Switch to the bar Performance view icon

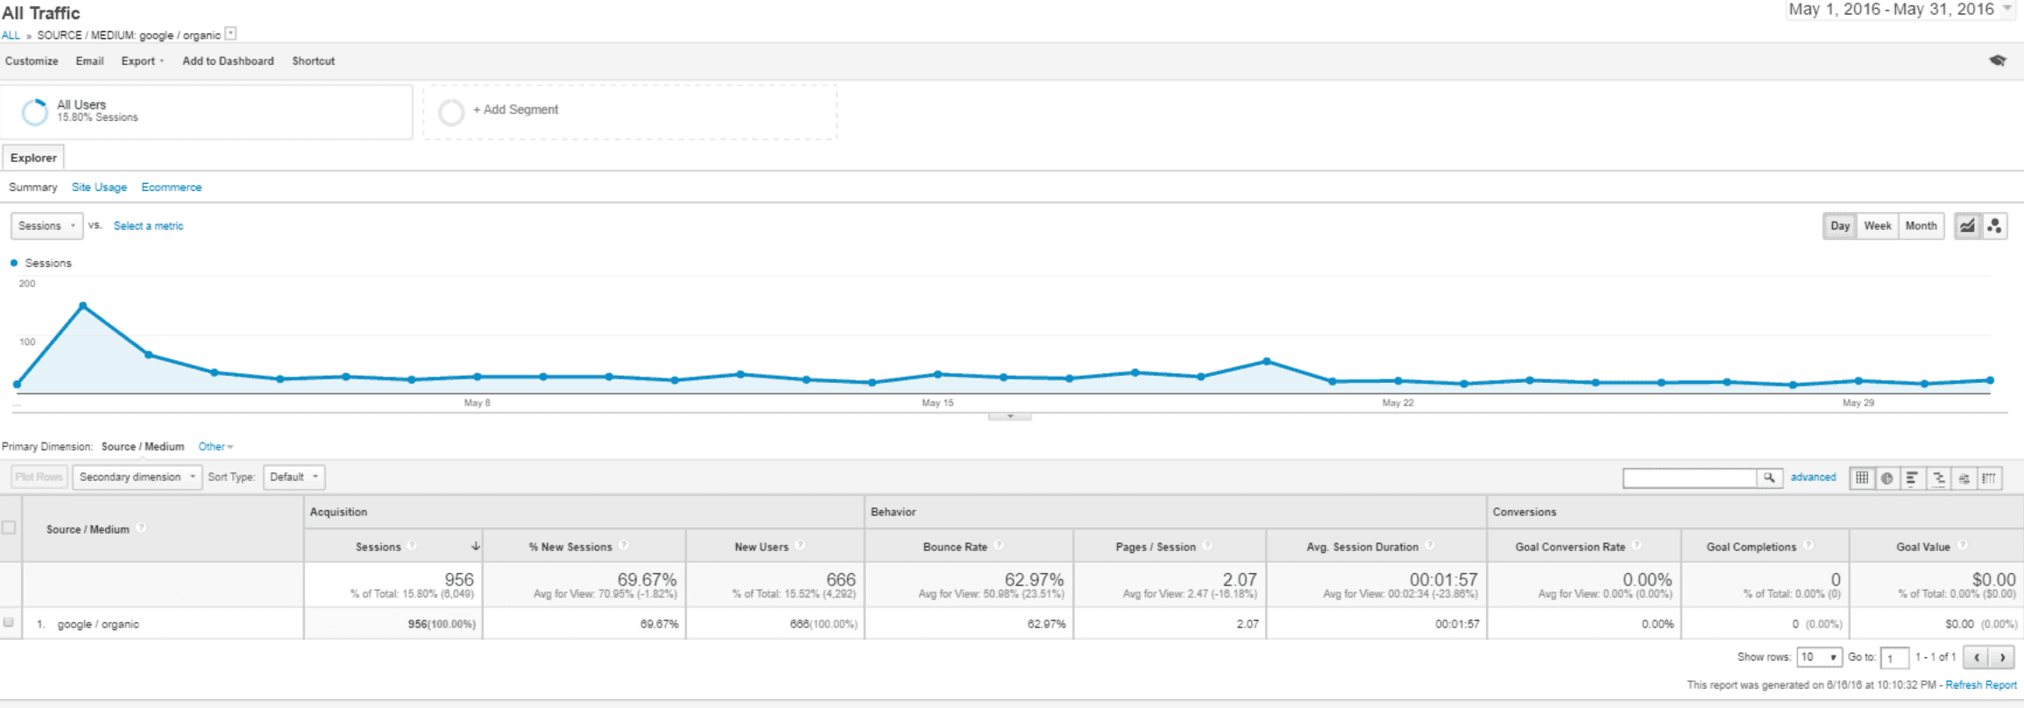pyautogui.click(x=1913, y=478)
